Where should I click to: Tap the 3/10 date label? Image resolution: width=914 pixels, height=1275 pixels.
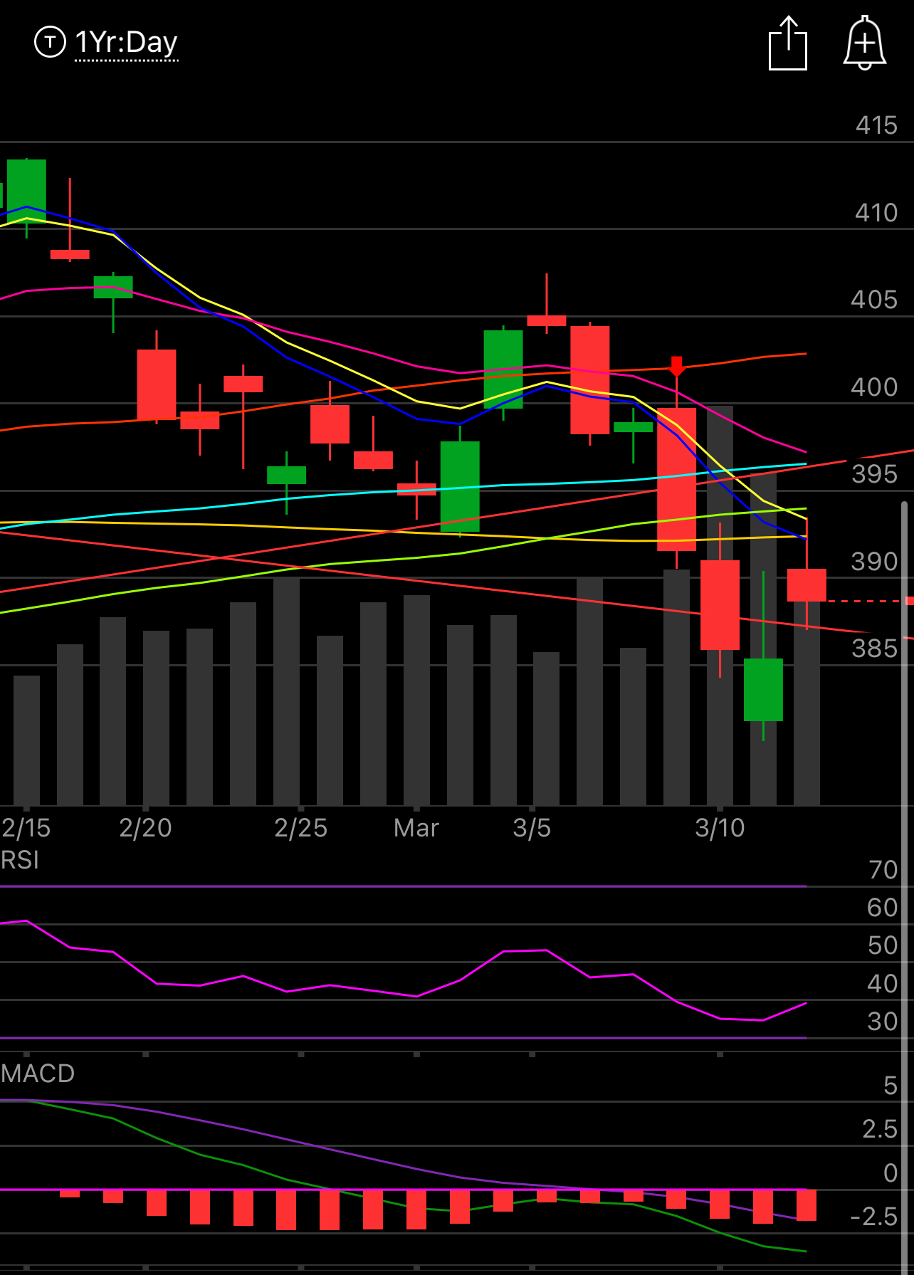click(720, 828)
